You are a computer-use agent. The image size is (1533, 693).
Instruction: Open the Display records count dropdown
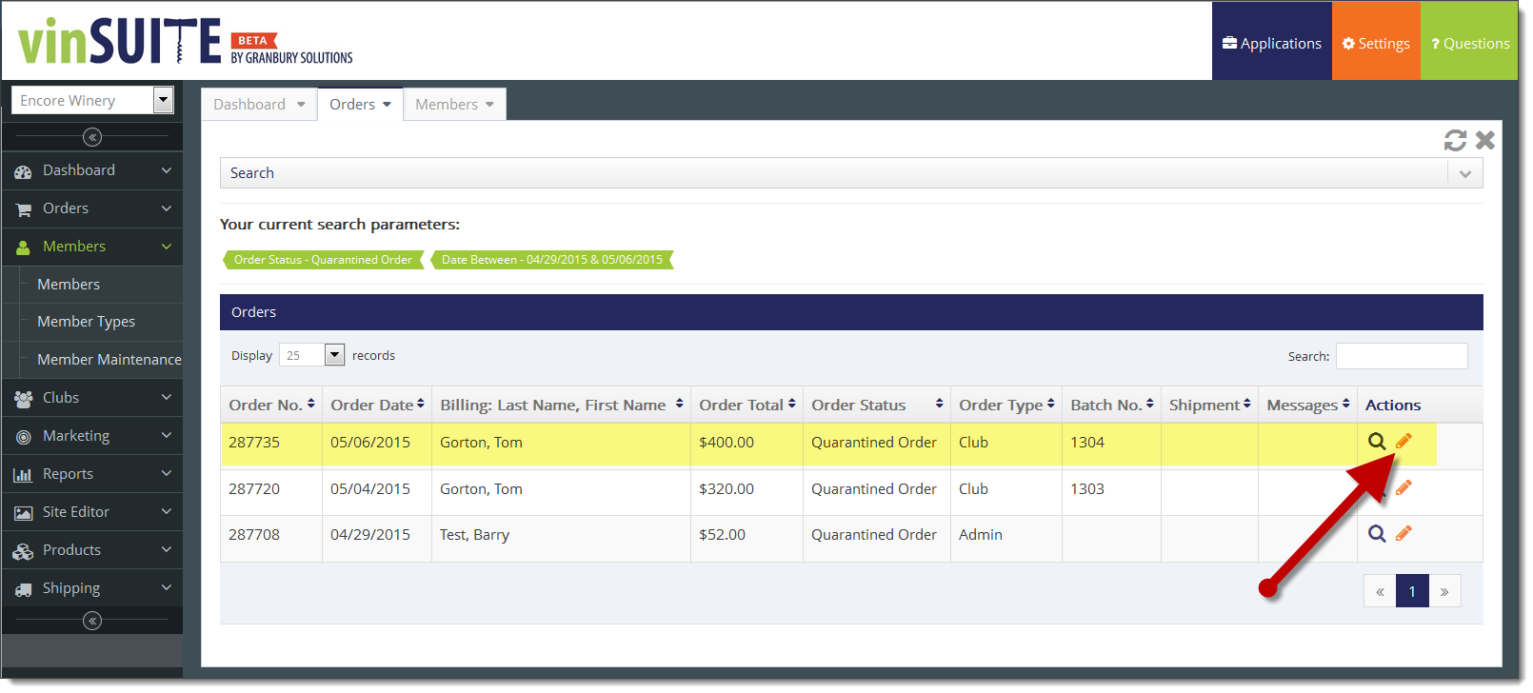click(334, 355)
